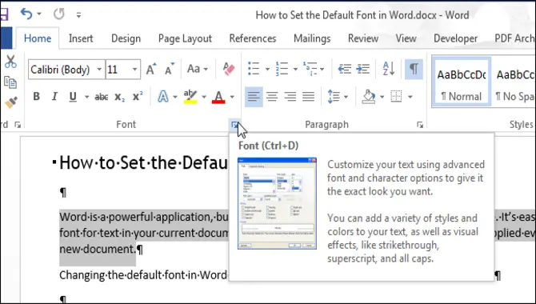This screenshot has width=536, height=304.
Task: Click the Borders icon
Action: pyautogui.click(x=396, y=97)
